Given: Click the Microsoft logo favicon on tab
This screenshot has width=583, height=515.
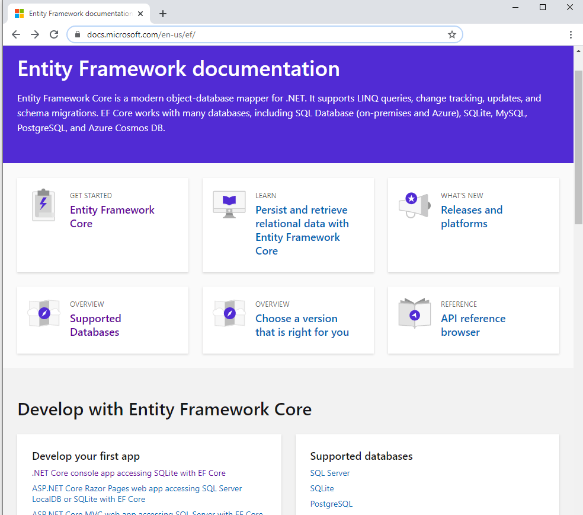Looking at the screenshot, I should pyautogui.click(x=20, y=14).
